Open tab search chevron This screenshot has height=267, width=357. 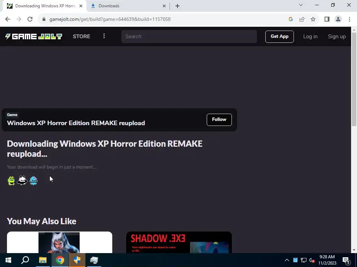point(301,5)
